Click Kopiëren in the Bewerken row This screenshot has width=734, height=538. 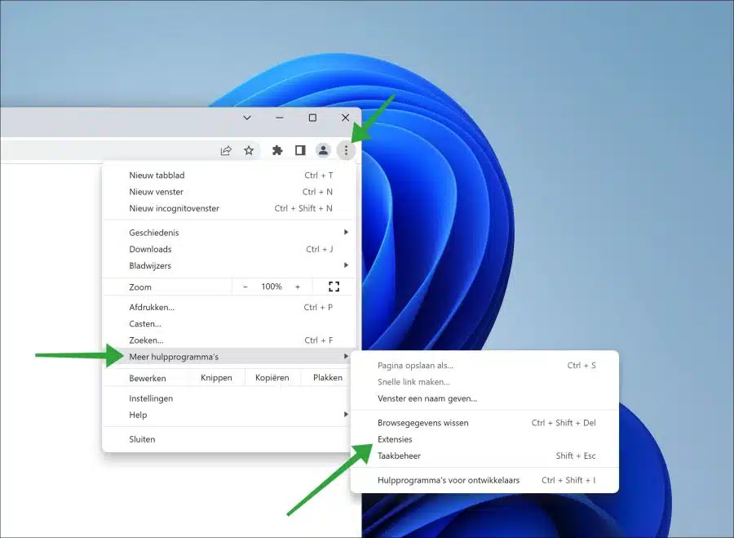point(272,378)
